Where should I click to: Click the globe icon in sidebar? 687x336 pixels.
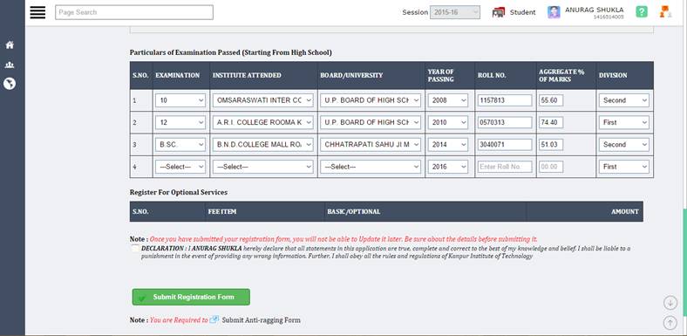tap(10, 83)
